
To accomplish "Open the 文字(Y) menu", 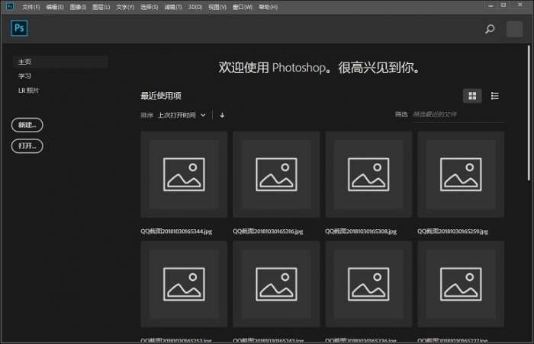I will pyautogui.click(x=125, y=7).
